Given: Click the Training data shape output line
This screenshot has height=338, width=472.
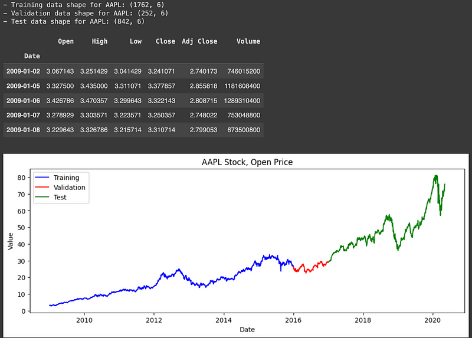Looking at the screenshot, I should [84, 5].
